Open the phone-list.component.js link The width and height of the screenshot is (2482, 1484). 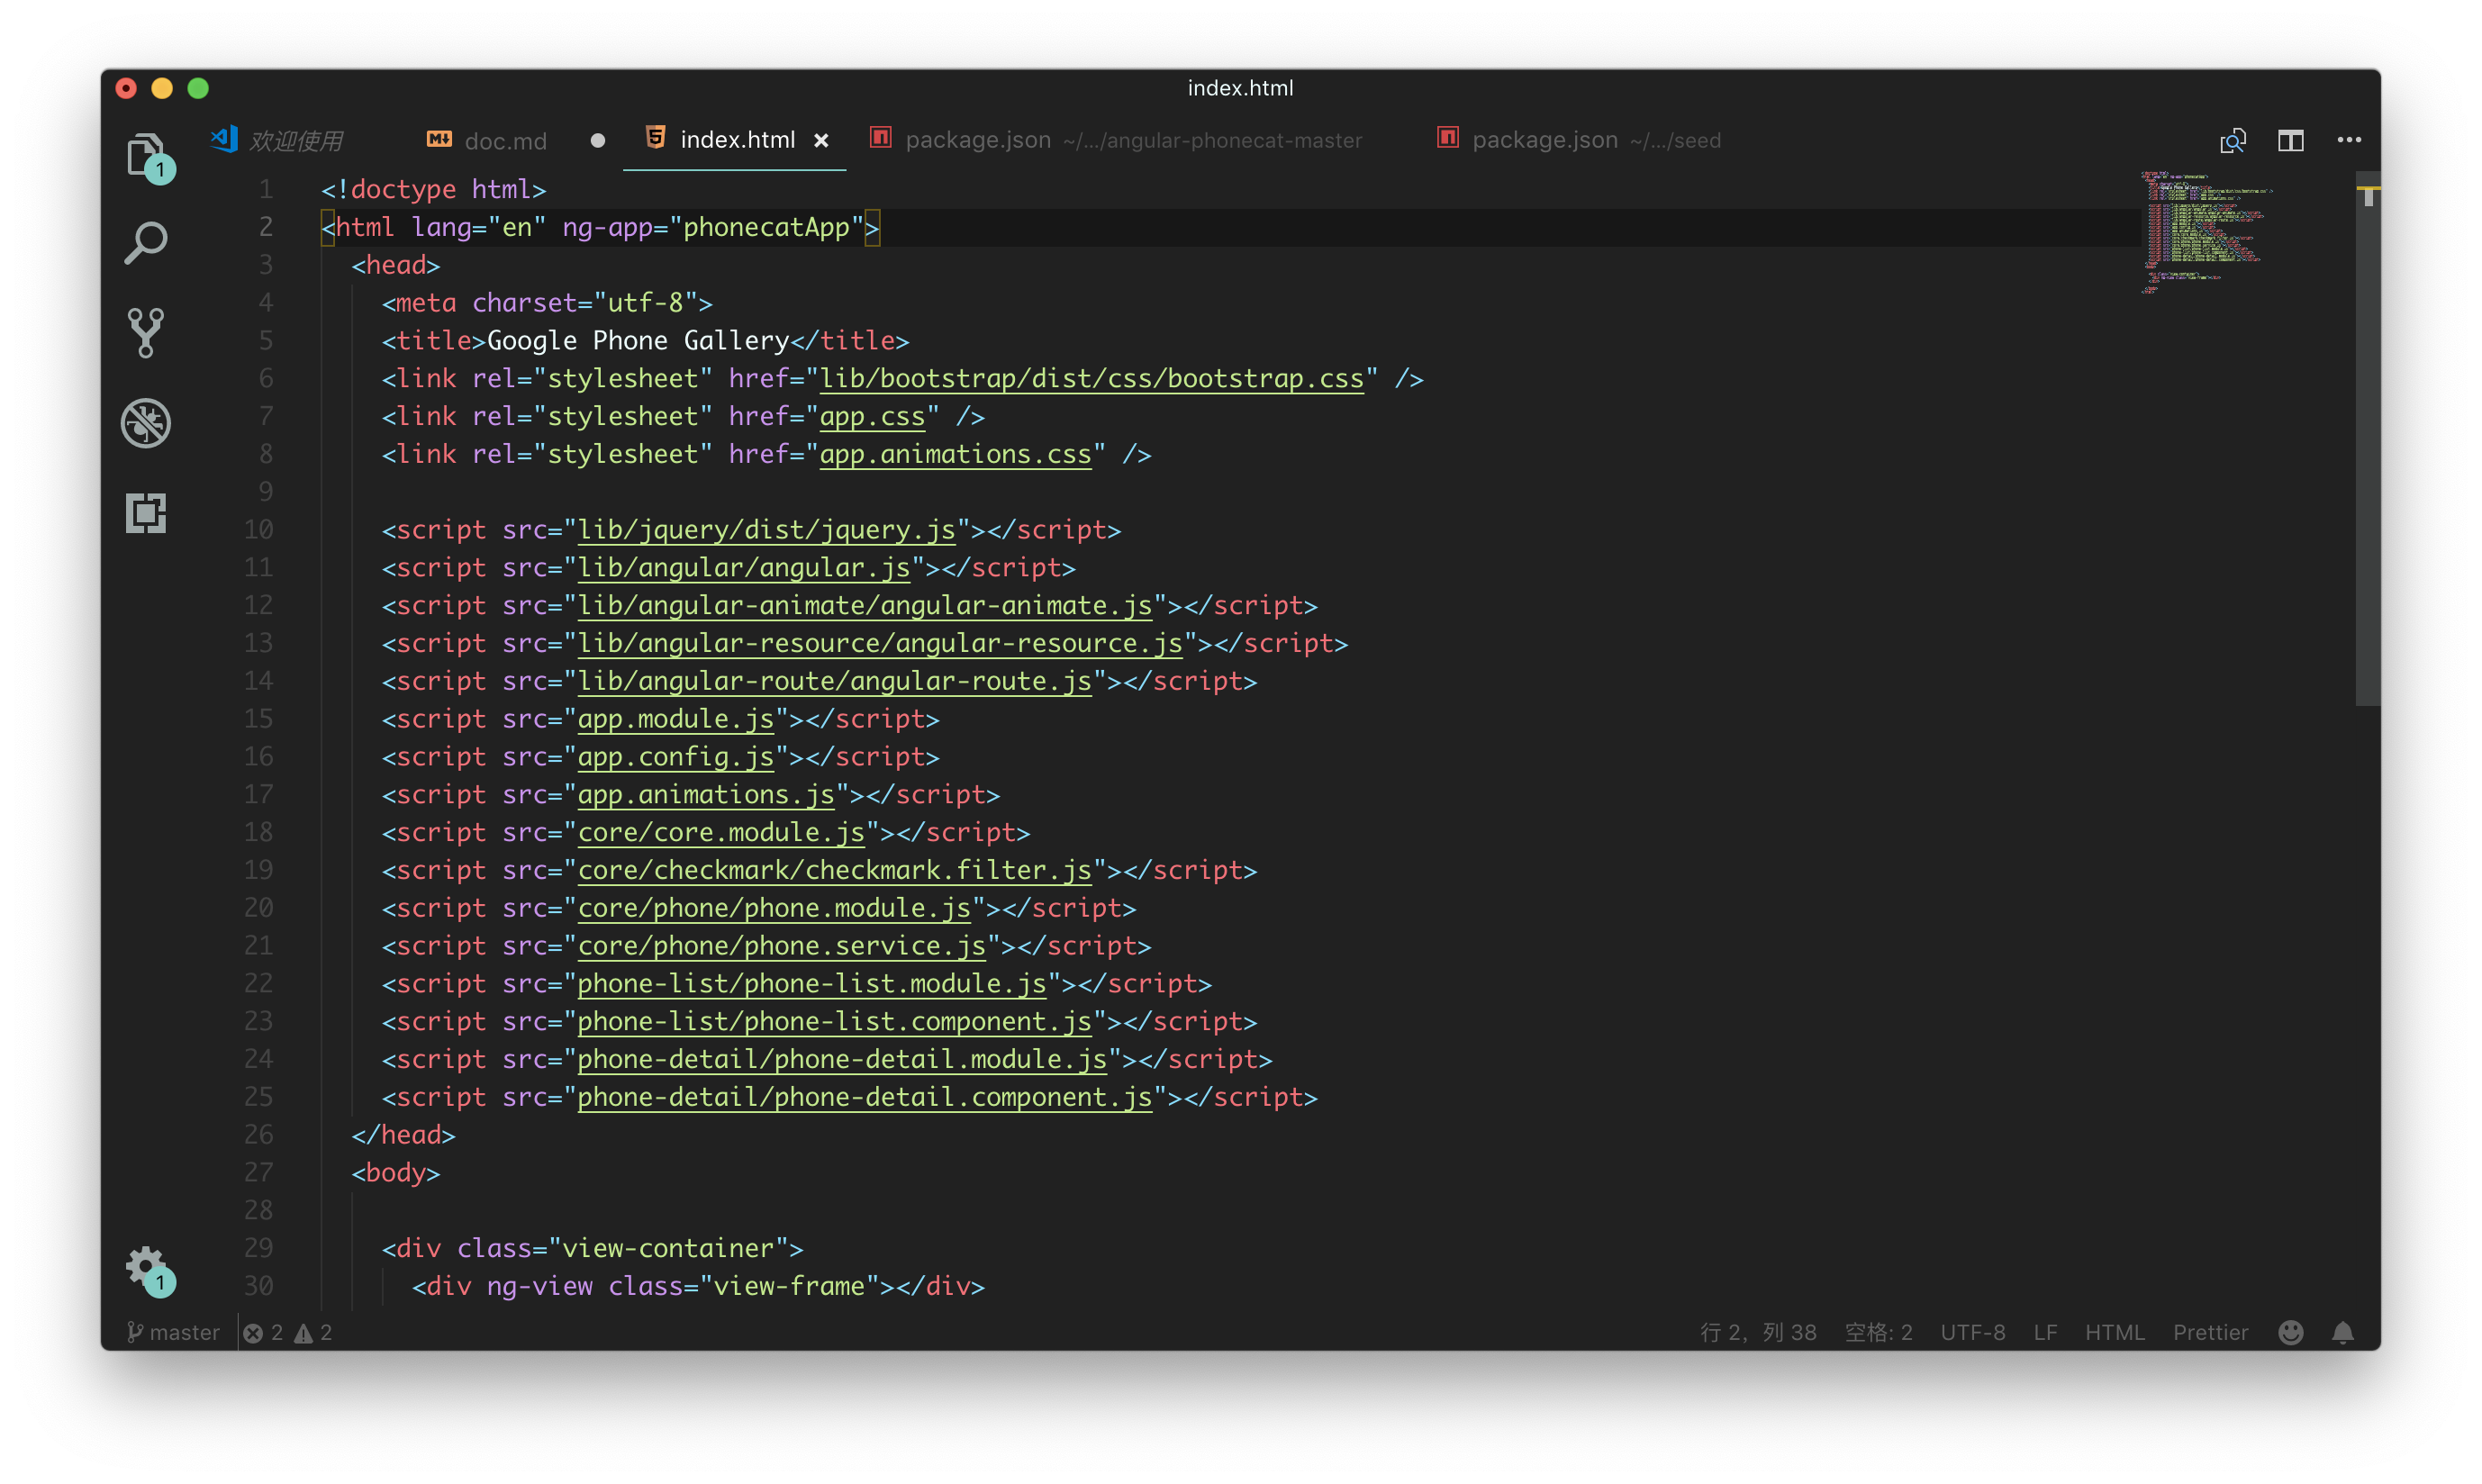coord(834,1022)
